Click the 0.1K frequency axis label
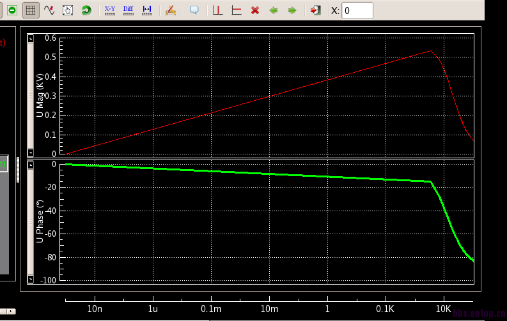507x321 pixels. 385,309
